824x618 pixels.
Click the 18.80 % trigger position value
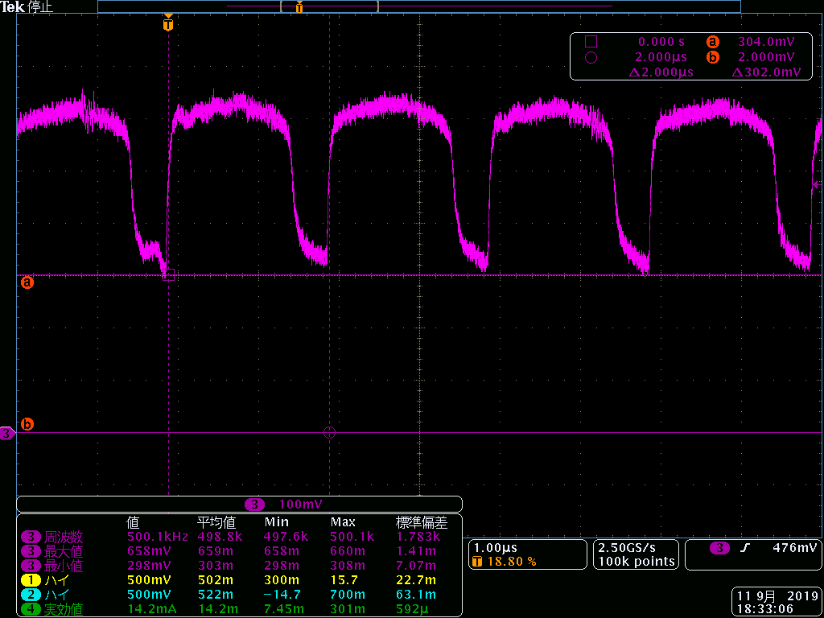click(511, 562)
